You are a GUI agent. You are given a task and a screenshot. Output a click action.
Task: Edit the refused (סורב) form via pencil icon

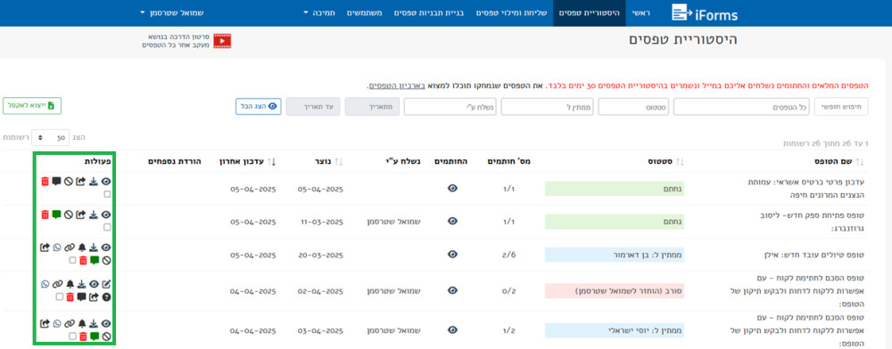(x=106, y=284)
